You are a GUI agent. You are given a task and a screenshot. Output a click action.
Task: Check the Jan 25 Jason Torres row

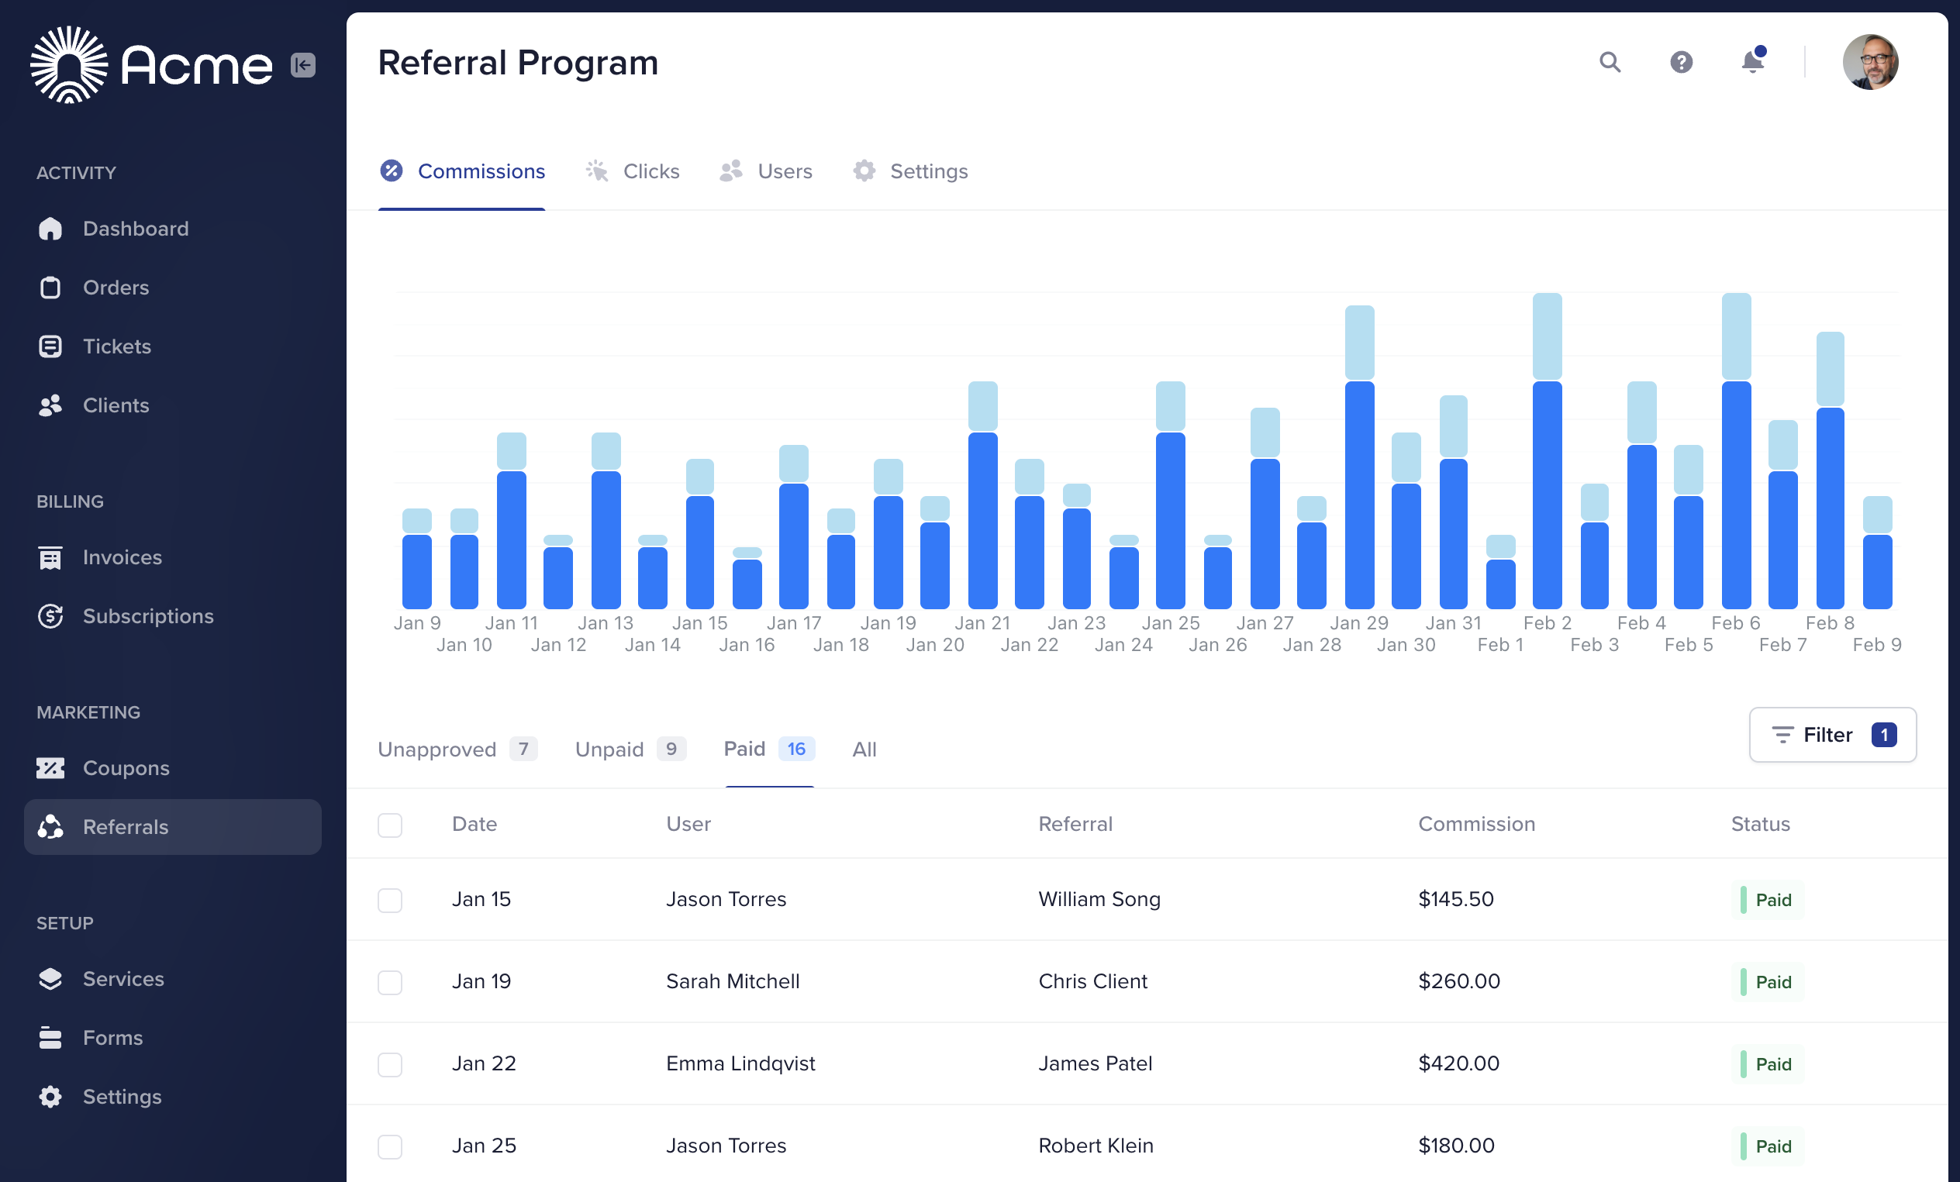click(390, 1147)
